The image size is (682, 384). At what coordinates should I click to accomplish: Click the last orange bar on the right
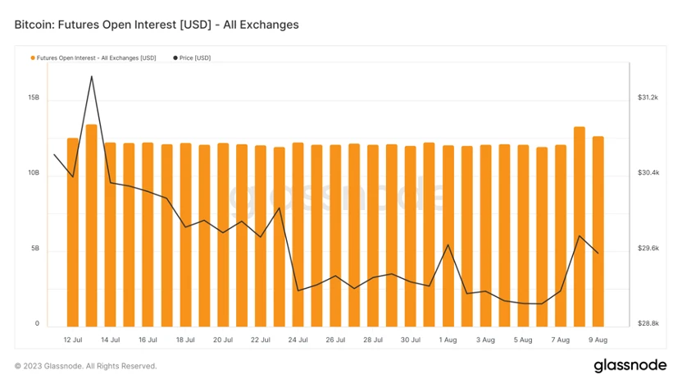pyautogui.click(x=598, y=231)
